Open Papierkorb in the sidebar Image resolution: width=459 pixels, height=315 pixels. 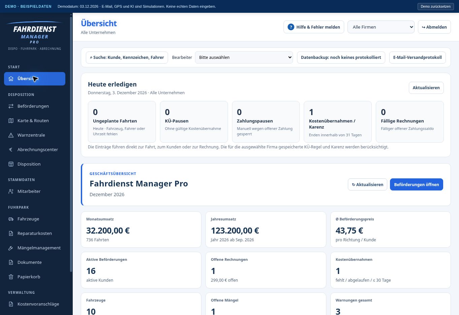coord(35,277)
